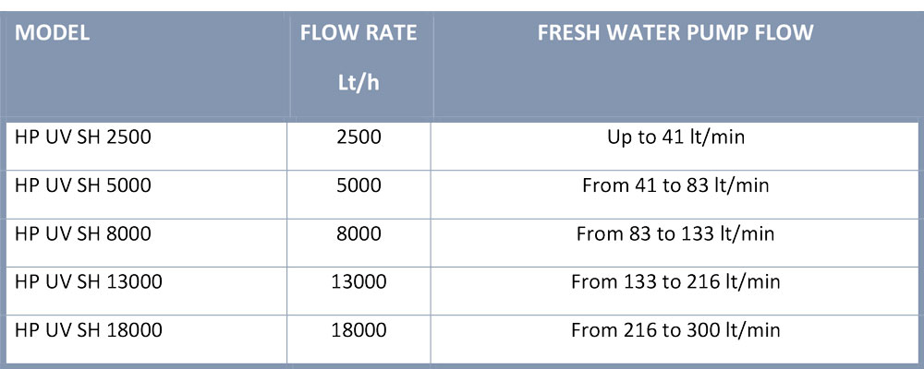Click the 2500 flow rate value
The height and width of the screenshot is (369, 924).
click(359, 137)
